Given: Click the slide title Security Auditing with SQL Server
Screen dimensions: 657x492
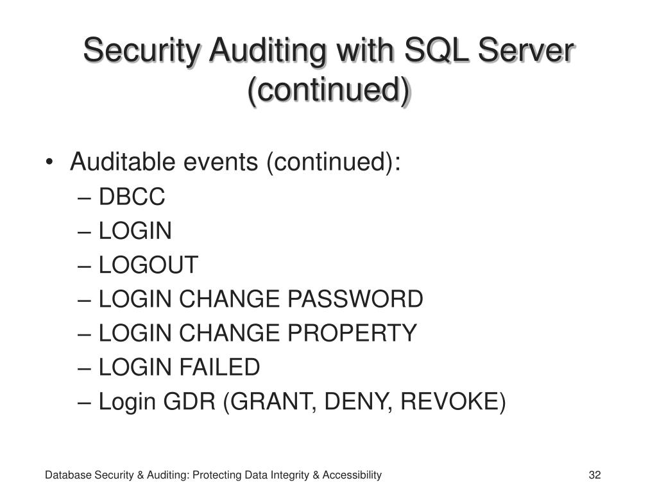Looking at the screenshot, I should [328, 51].
